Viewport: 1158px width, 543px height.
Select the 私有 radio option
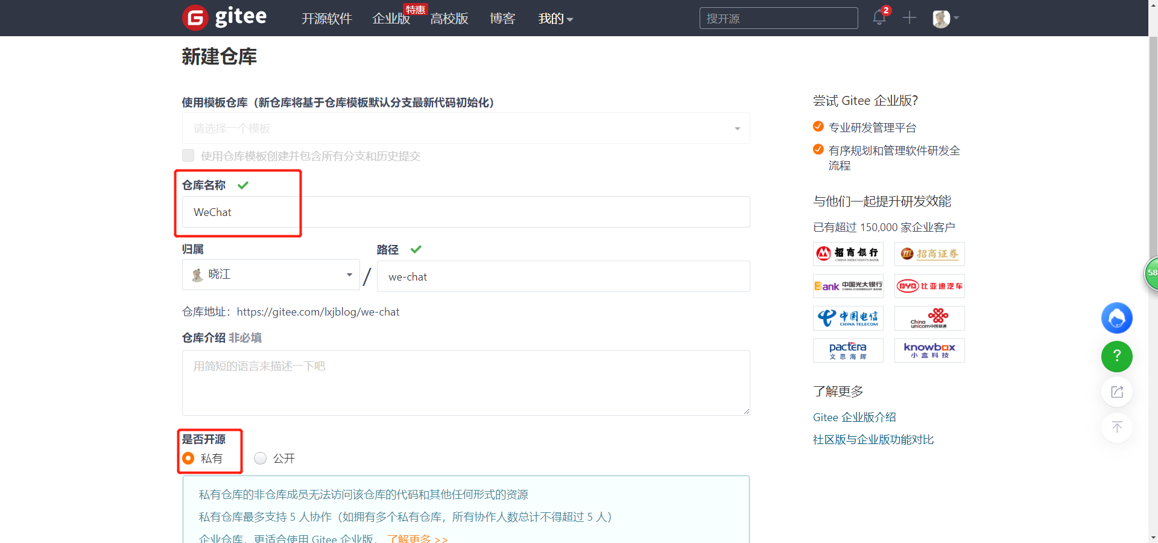coord(188,459)
